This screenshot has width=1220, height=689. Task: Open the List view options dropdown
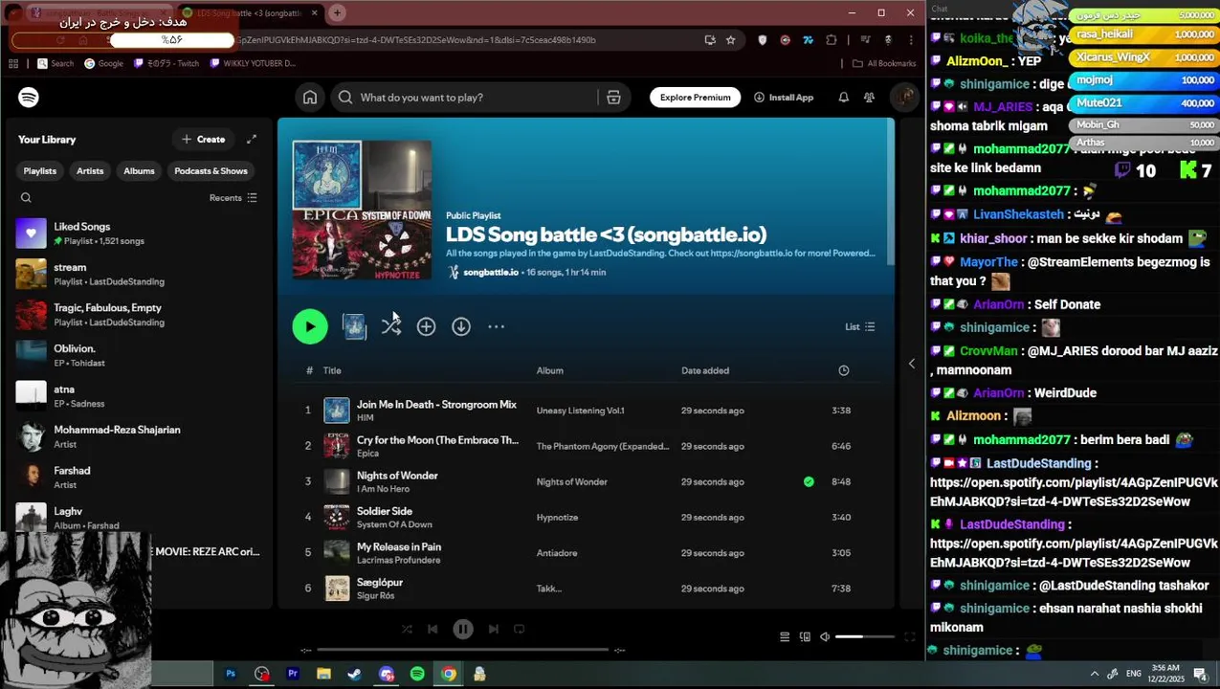pos(859,326)
